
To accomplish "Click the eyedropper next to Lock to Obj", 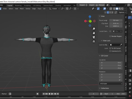I will (121, 45).
